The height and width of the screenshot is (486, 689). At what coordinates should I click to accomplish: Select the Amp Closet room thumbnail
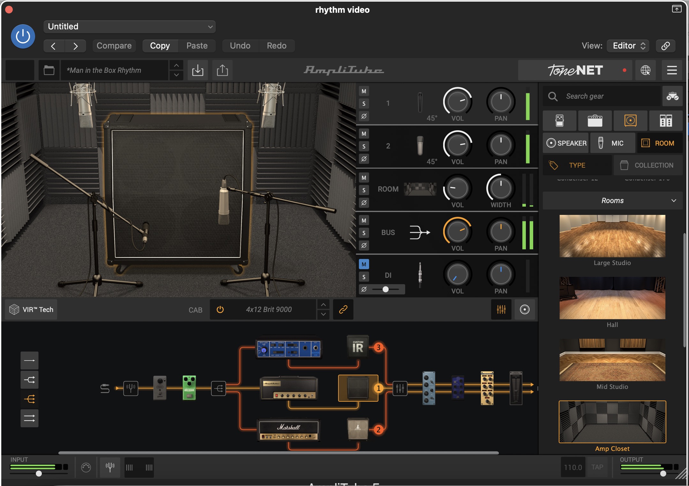pos(612,422)
